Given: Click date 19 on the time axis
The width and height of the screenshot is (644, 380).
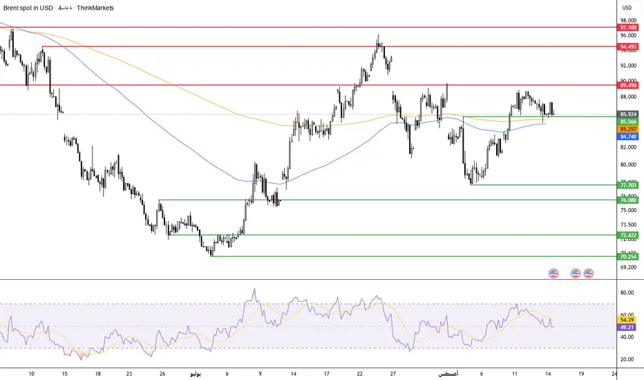Looking at the screenshot, I should (581, 374).
